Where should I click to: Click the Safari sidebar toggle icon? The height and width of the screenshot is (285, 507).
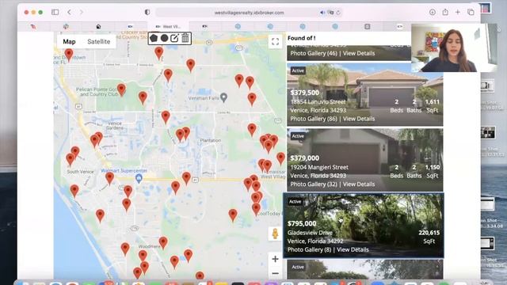click(55, 13)
